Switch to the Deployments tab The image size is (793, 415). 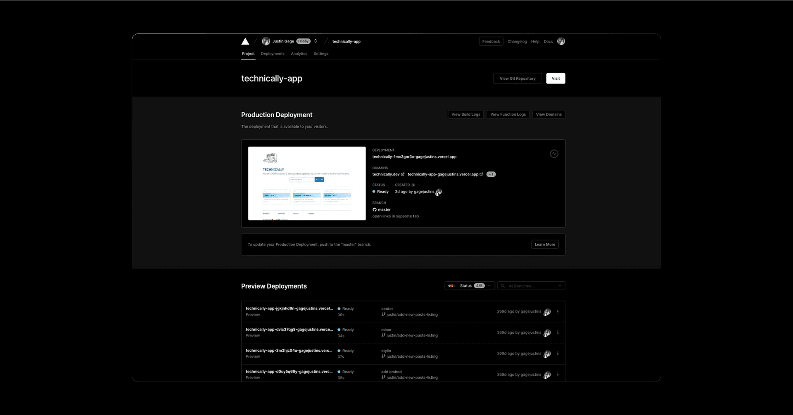(273, 54)
